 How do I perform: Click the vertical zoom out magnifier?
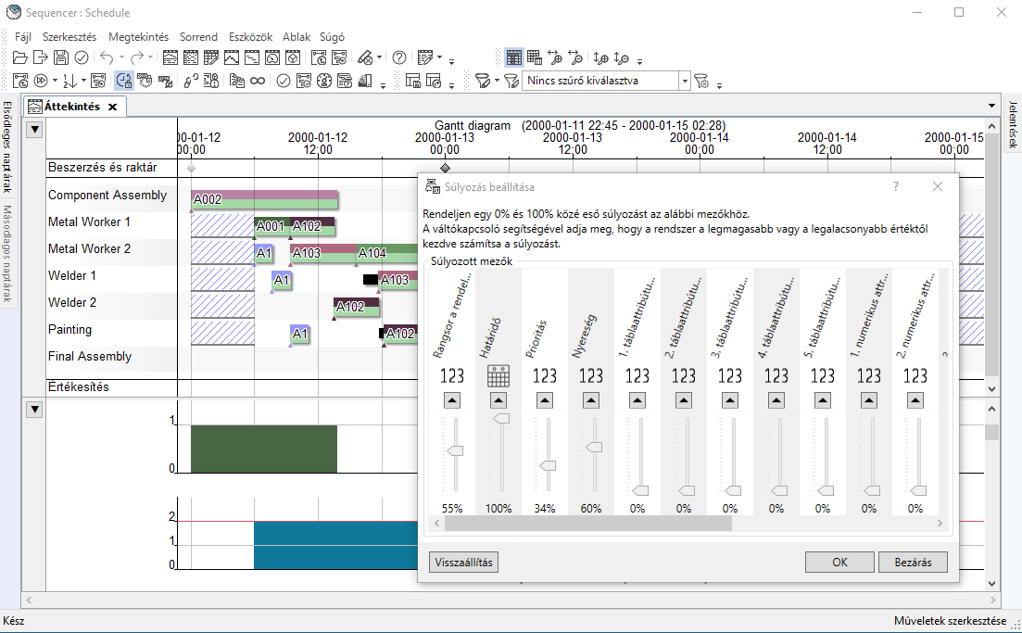pyautogui.click(x=622, y=57)
